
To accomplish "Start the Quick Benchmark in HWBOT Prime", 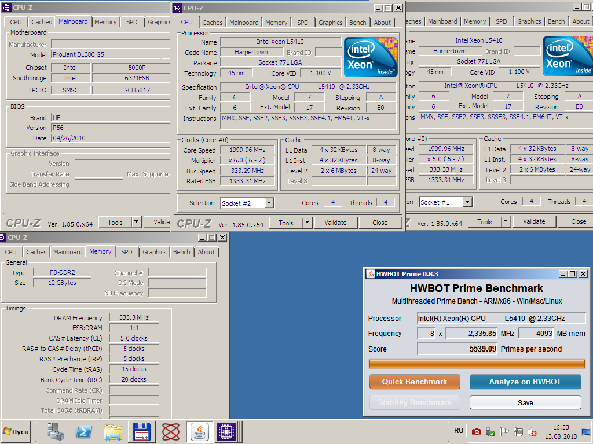I will click(415, 382).
